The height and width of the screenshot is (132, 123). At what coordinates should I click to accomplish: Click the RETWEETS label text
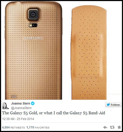click(x=18, y=128)
